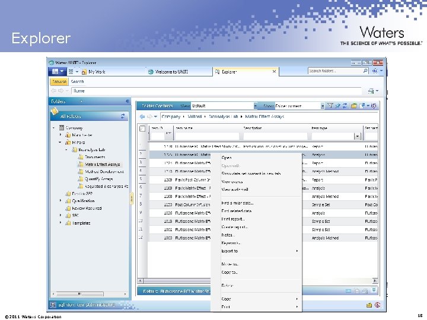Click the yellow folder icon in Folder Contents toolbar
This screenshot has height=320, width=427.
(x=353, y=106)
